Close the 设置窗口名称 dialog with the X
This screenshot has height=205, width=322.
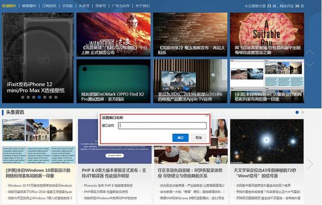207,116
